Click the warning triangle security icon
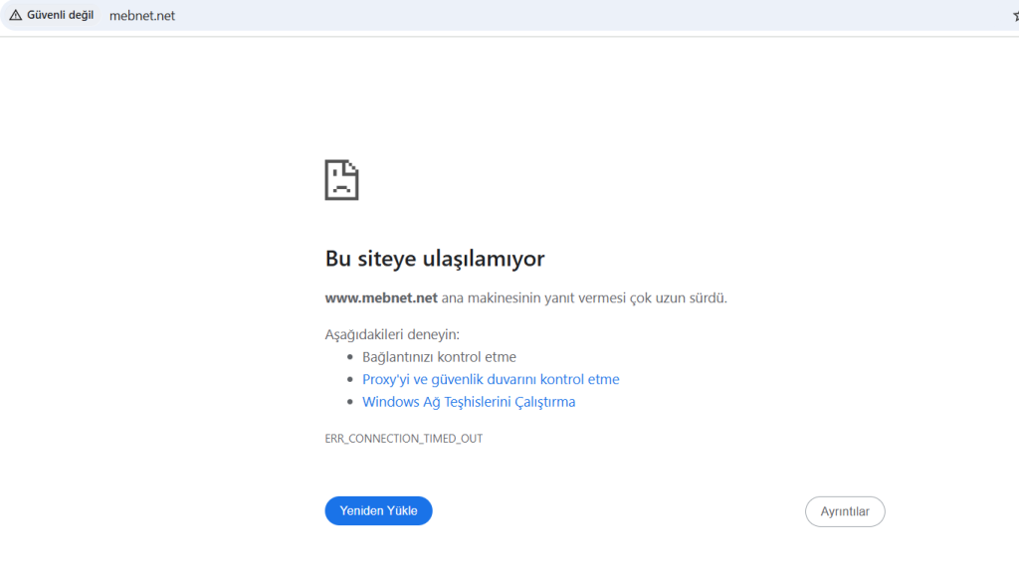The height and width of the screenshot is (571, 1019). click(x=15, y=15)
